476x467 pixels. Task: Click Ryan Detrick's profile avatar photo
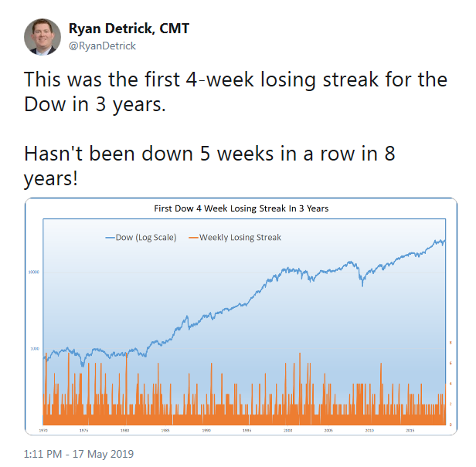point(42,36)
